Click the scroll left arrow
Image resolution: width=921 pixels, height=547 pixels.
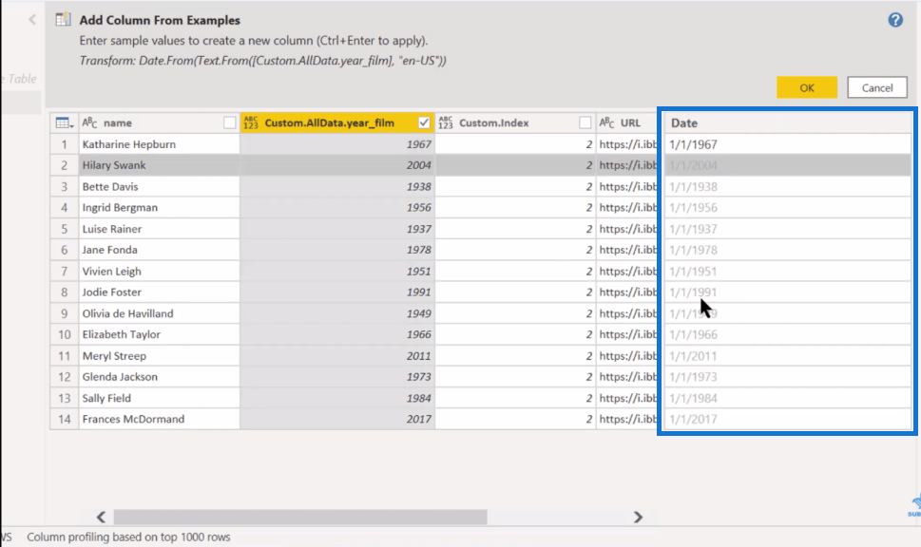point(101,517)
